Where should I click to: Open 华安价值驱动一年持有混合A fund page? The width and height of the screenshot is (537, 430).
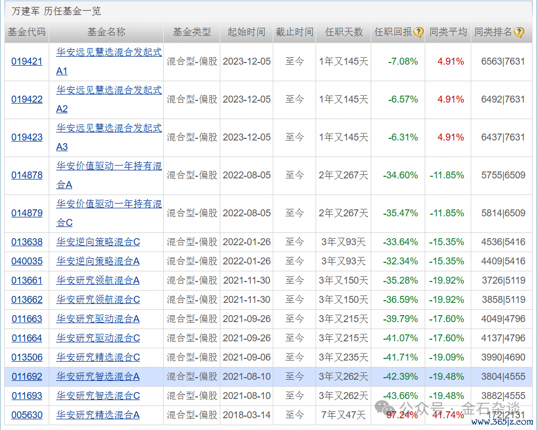[x=109, y=176]
